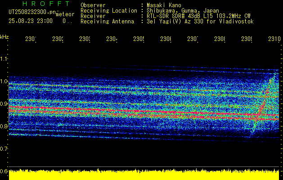Click the 1.0 kHz frequency label

pyautogui.click(x=4, y=81)
